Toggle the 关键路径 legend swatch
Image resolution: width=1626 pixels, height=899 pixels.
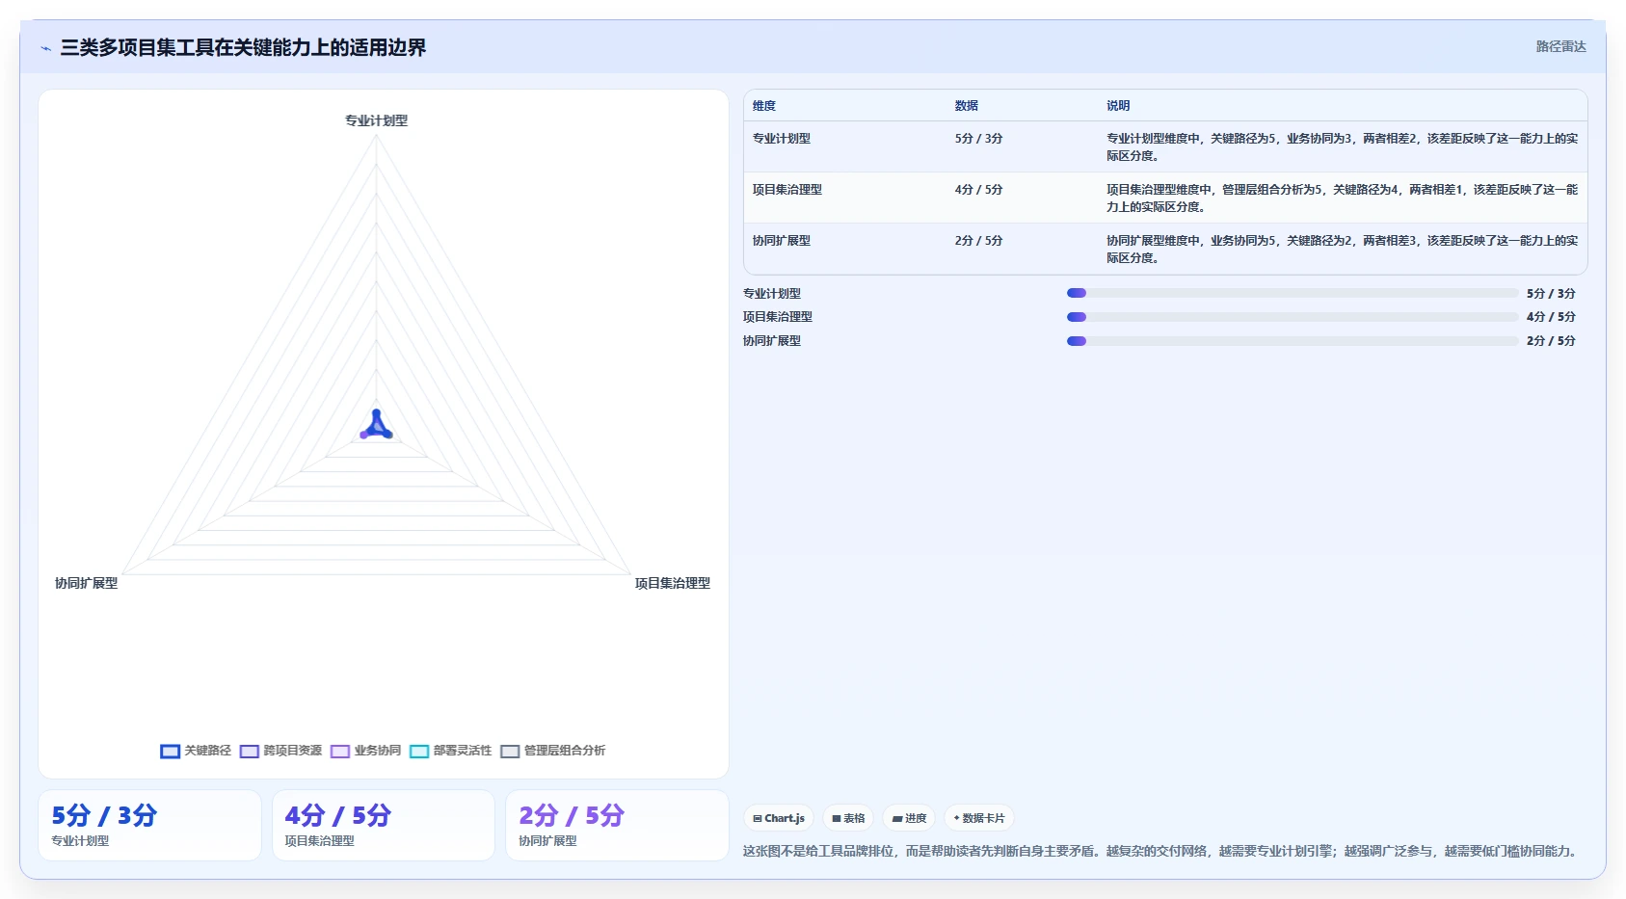(171, 752)
